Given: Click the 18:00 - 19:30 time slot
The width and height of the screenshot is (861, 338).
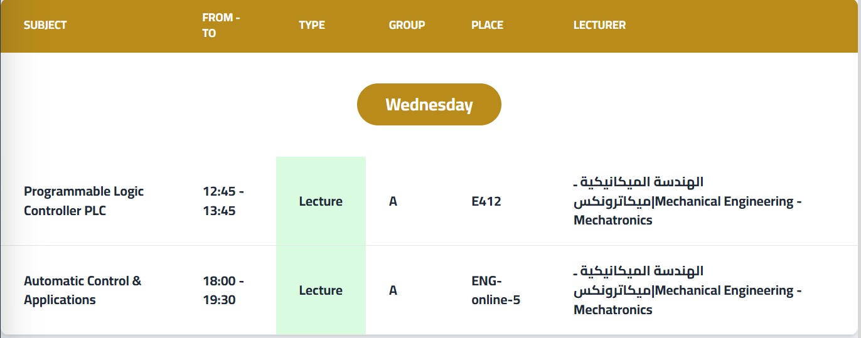Looking at the screenshot, I should coord(223,290).
